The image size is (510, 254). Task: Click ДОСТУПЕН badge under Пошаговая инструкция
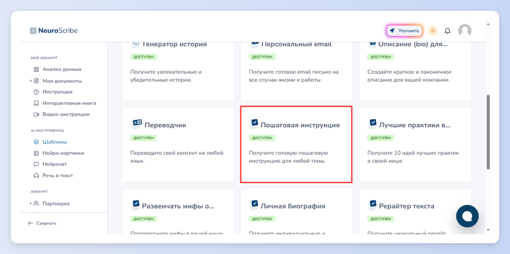[x=262, y=138]
